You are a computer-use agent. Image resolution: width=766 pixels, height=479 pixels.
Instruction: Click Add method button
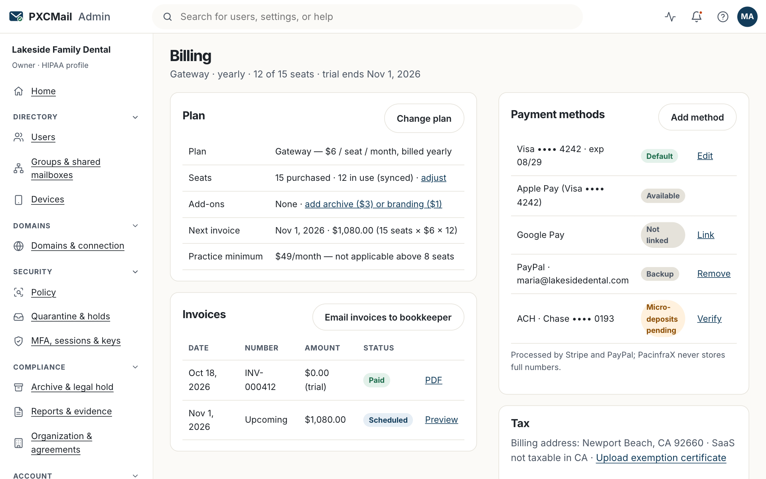coord(697,117)
